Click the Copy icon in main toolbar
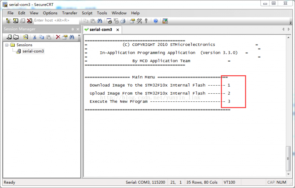 click(x=86, y=21)
